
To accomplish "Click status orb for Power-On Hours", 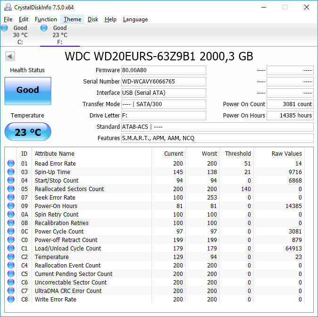I will click(11, 206).
